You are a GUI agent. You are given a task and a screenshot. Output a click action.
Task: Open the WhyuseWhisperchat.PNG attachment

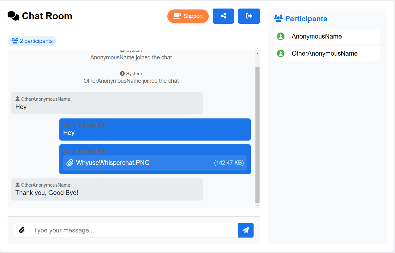tap(155, 163)
